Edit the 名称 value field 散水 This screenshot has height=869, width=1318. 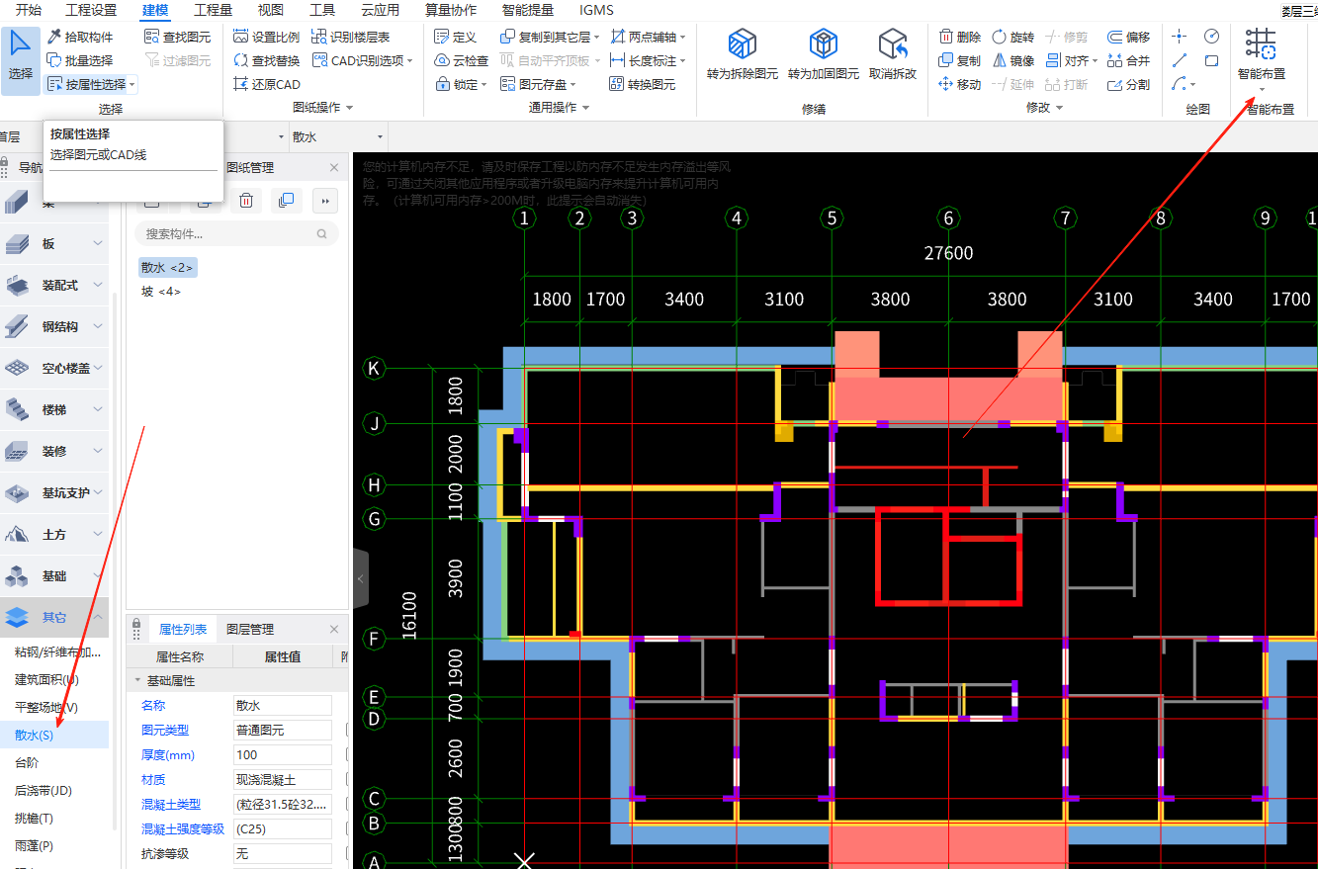pyautogui.click(x=282, y=705)
